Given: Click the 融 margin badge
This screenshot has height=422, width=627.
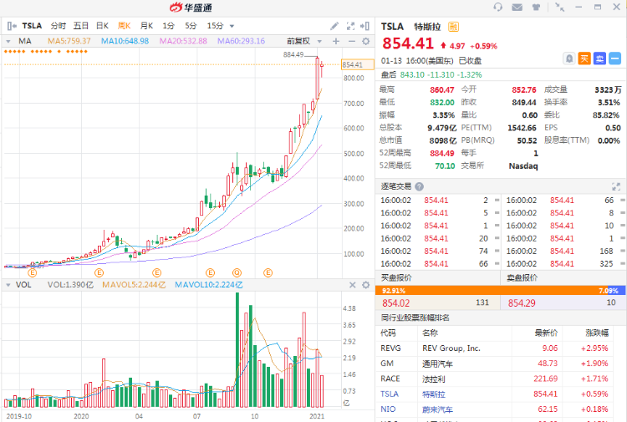Looking at the screenshot, I should [453, 27].
